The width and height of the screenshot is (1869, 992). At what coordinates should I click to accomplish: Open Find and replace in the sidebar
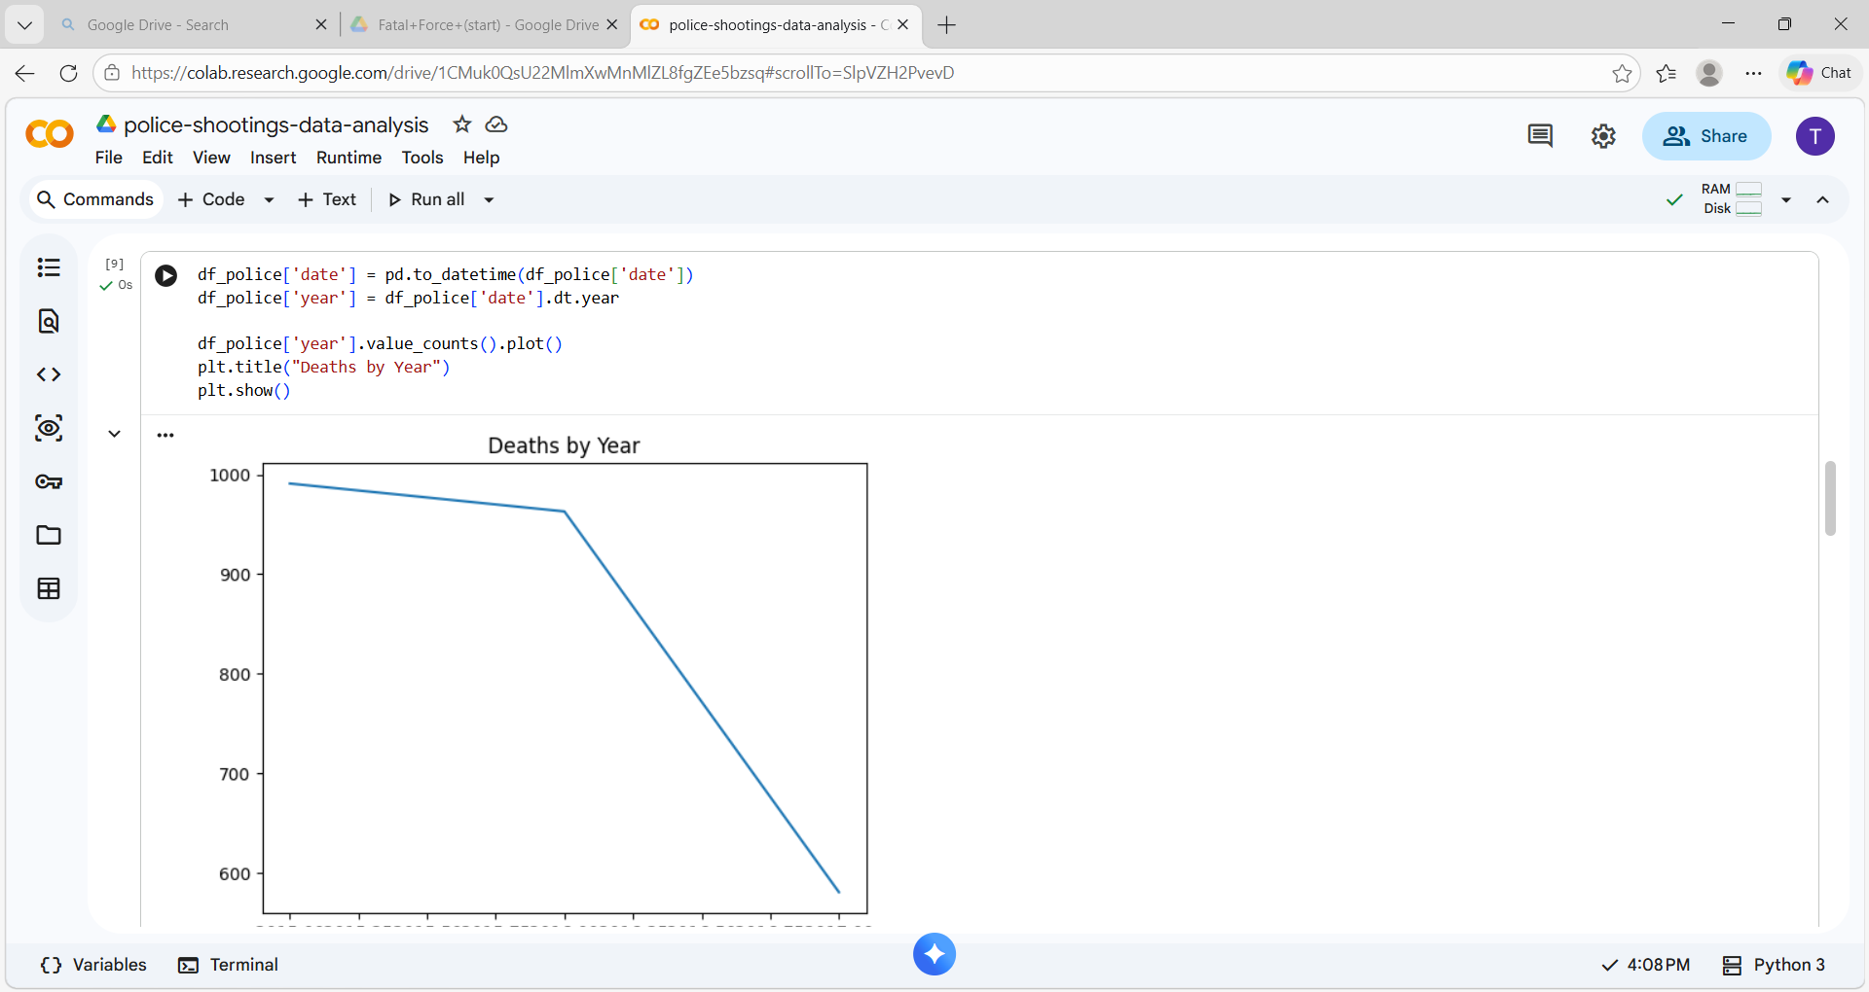(49, 321)
